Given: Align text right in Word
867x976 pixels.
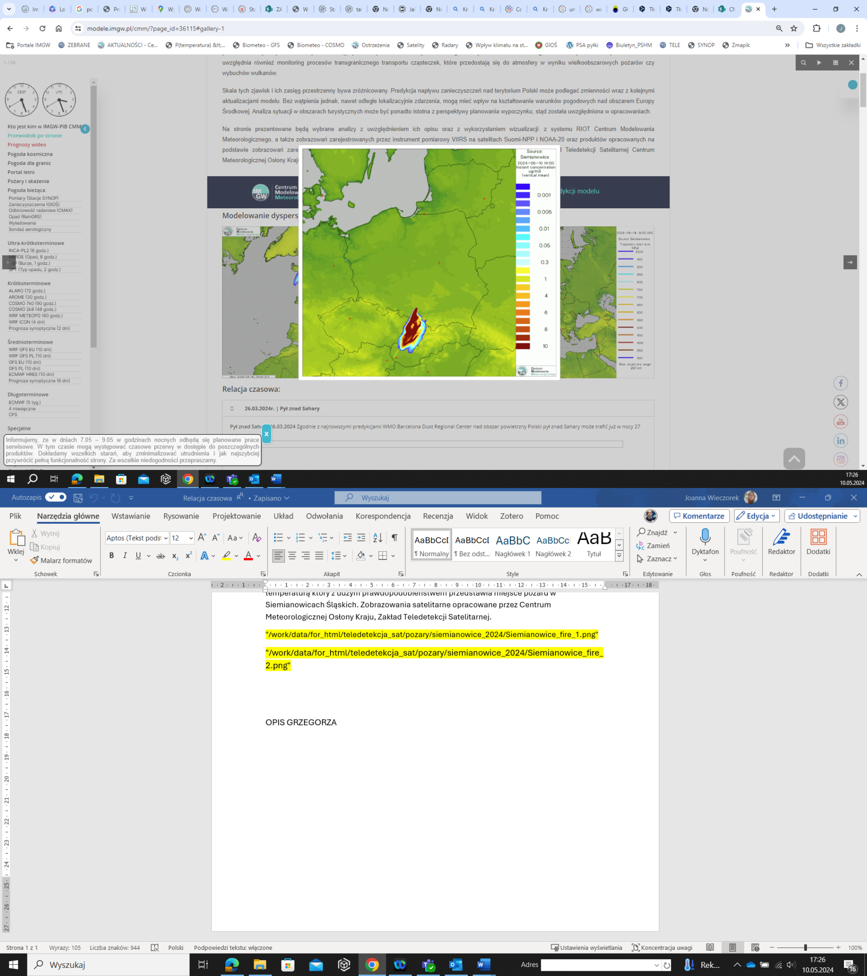Looking at the screenshot, I should [x=305, y=555].
